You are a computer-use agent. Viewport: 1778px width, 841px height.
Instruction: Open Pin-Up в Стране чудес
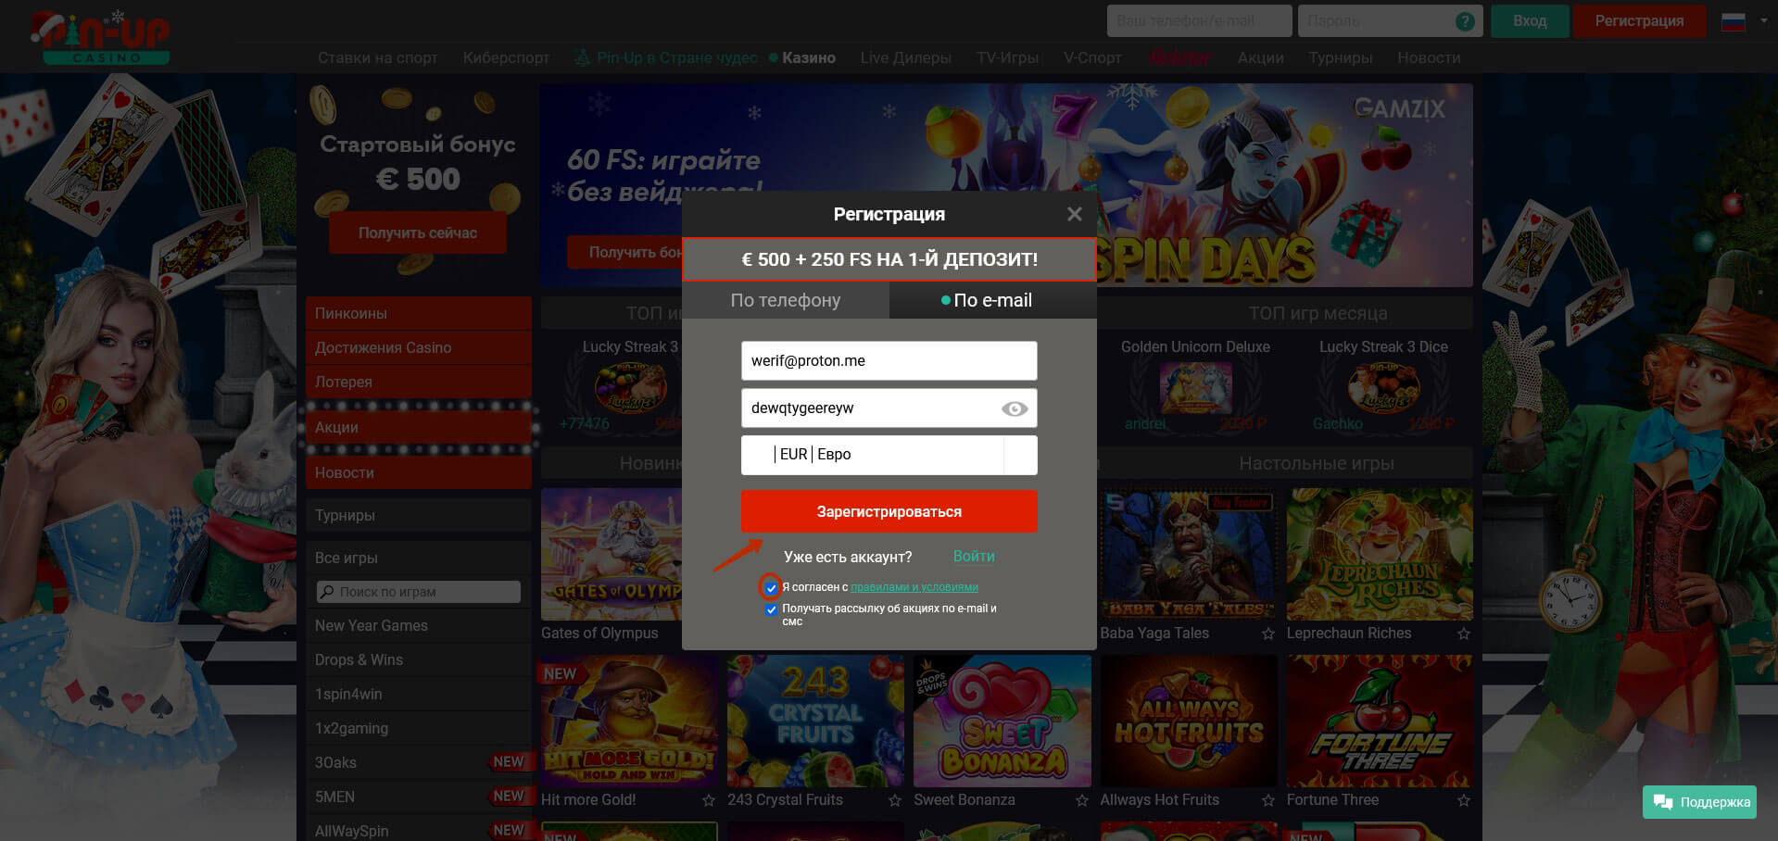coord(667,57)
